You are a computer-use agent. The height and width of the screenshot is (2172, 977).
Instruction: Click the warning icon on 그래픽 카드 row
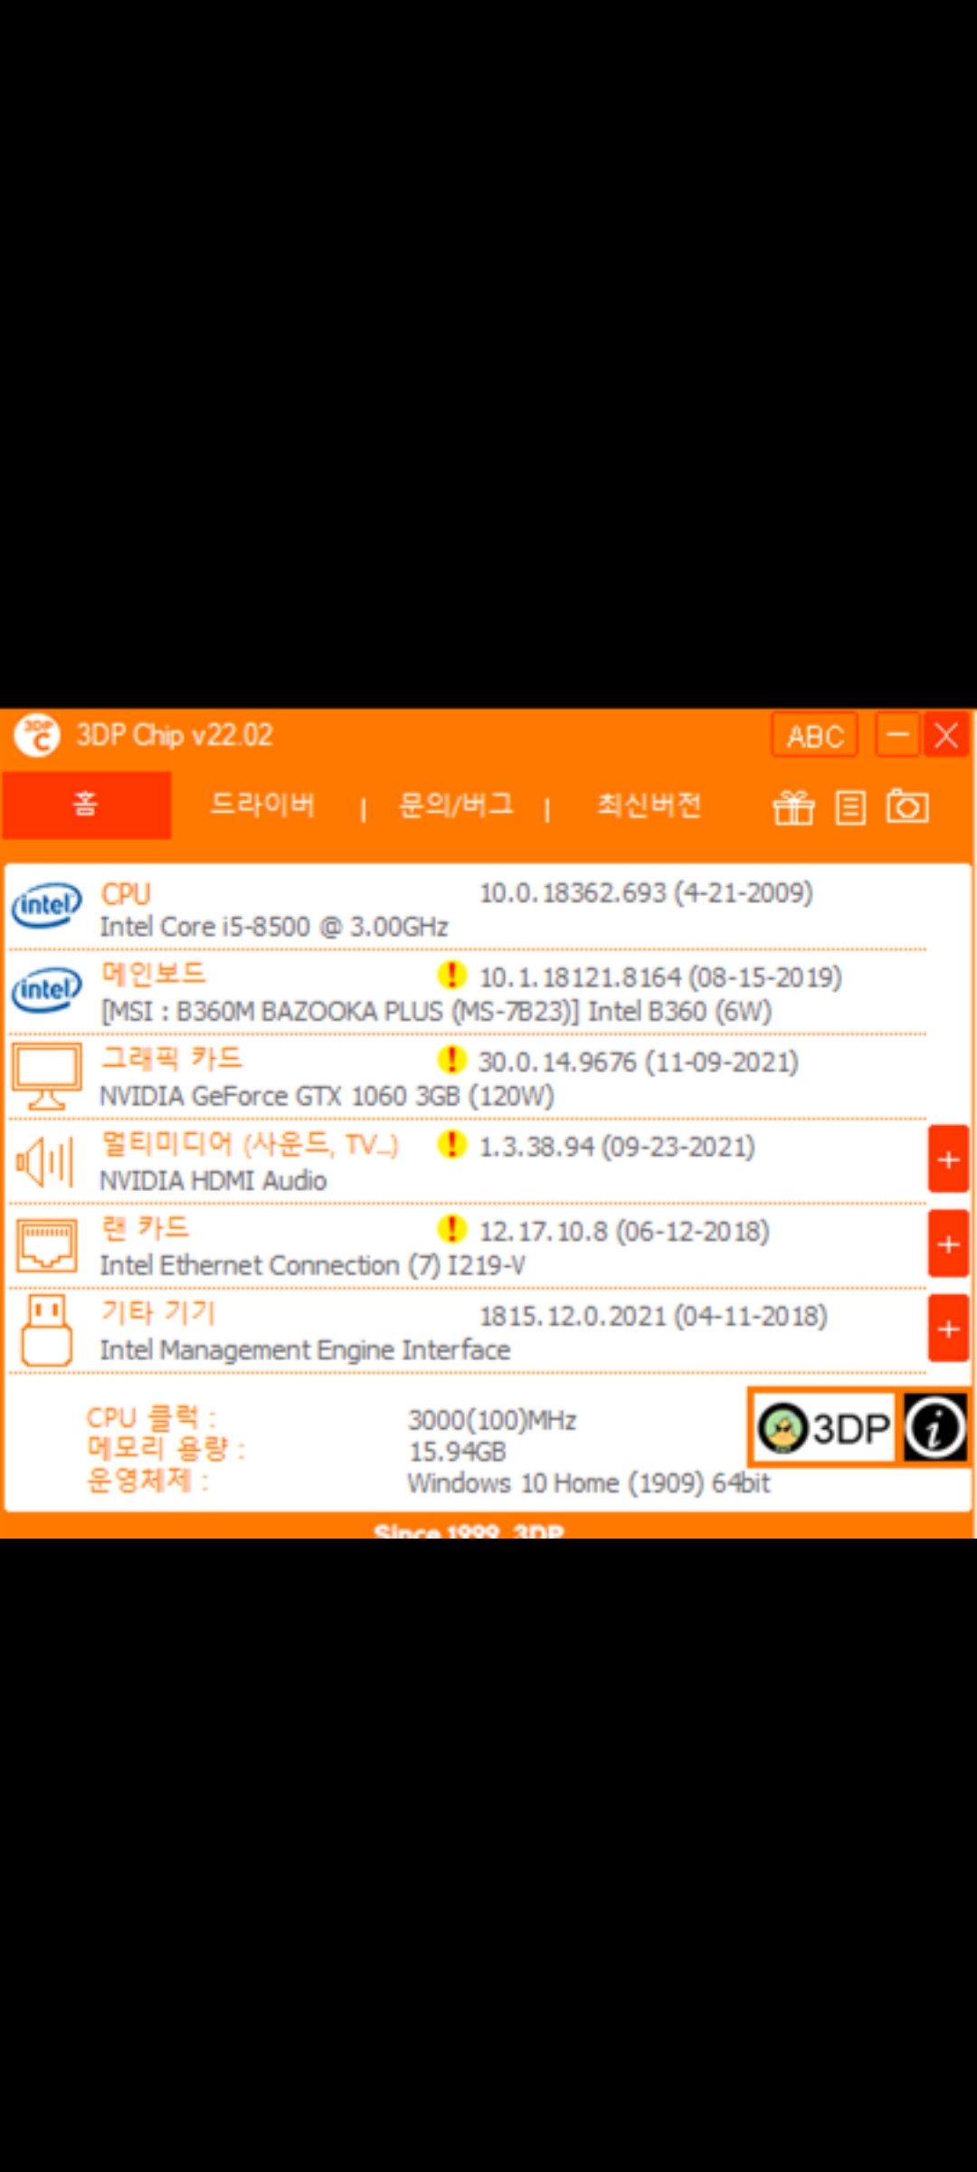[x=451, y=1059]
